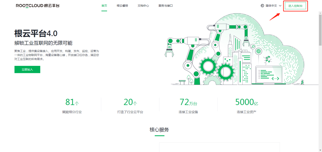The width and height of the screenshot is (322, 152).
Task: Click the page vertical scrollbar thumb
Action: (x=320, y=30)
